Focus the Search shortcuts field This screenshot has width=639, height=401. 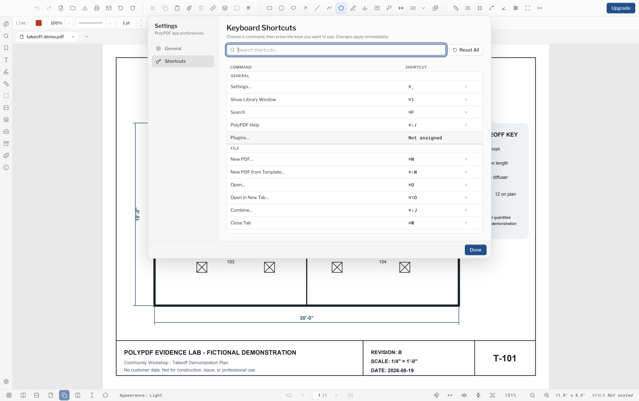tap(336, 50)
